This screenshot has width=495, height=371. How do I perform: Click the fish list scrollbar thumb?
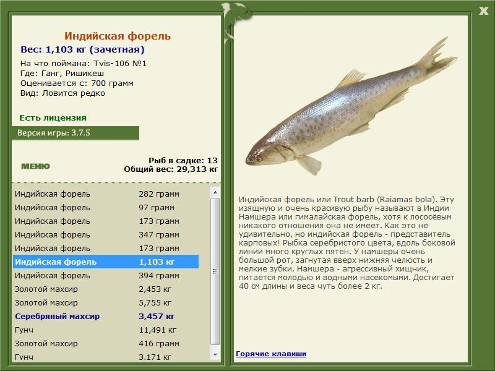click(x=215, y=271)
